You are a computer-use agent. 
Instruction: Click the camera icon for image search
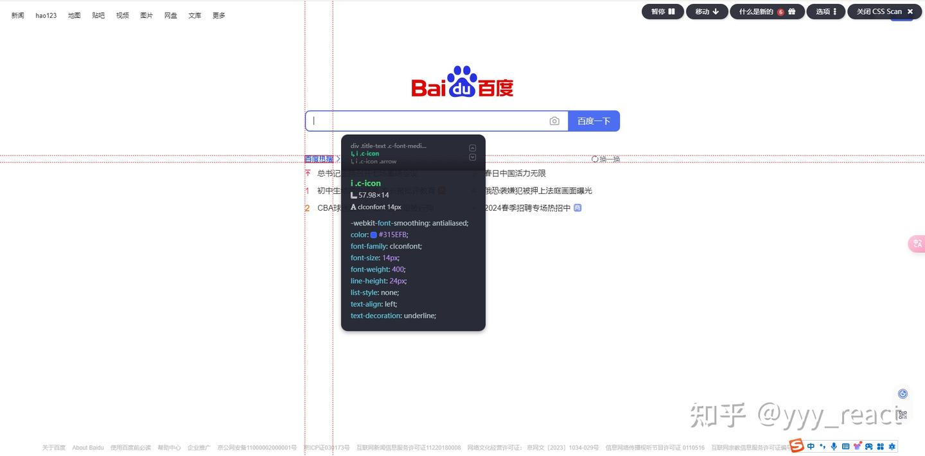[x=554, y=120]
